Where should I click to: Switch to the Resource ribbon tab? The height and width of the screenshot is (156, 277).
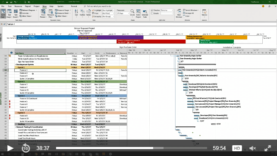[x=18, y=6]
